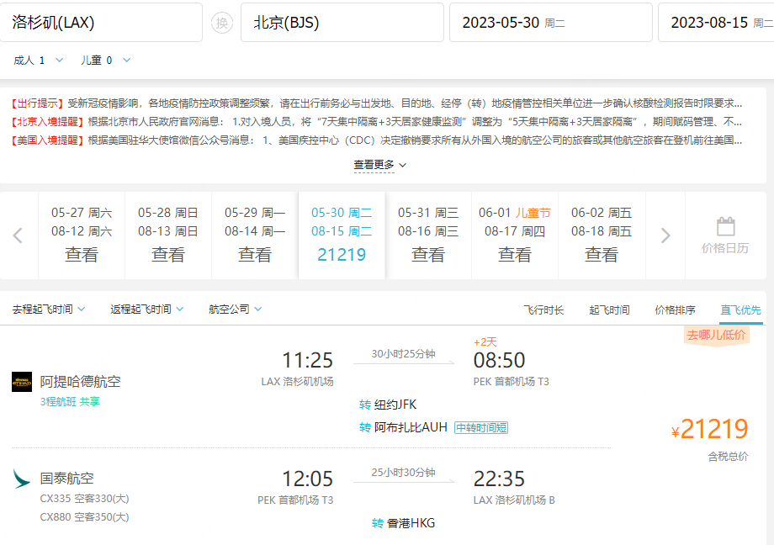Sort results by 飞行时长

pos(543,310)
